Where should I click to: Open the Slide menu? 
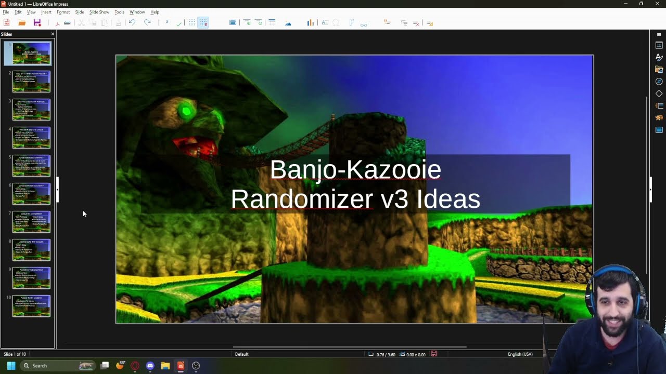(79, 12)
